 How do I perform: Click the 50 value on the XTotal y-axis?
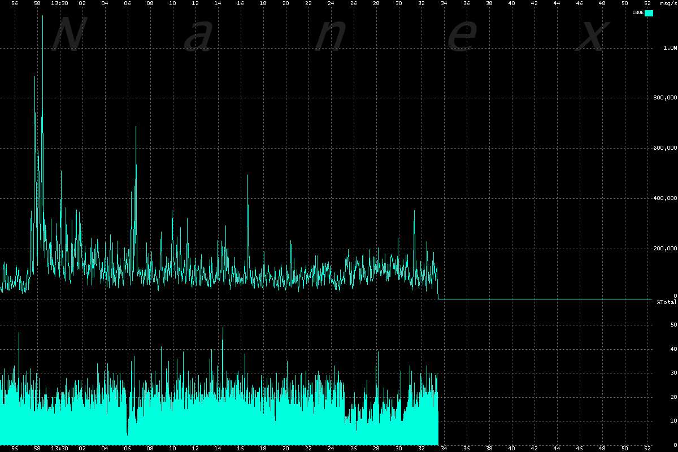pos(673,325)
